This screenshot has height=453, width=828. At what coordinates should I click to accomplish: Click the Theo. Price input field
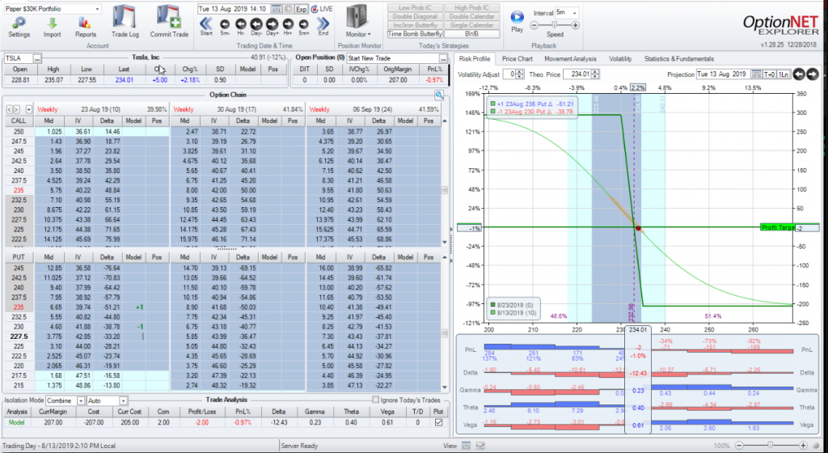577,74
